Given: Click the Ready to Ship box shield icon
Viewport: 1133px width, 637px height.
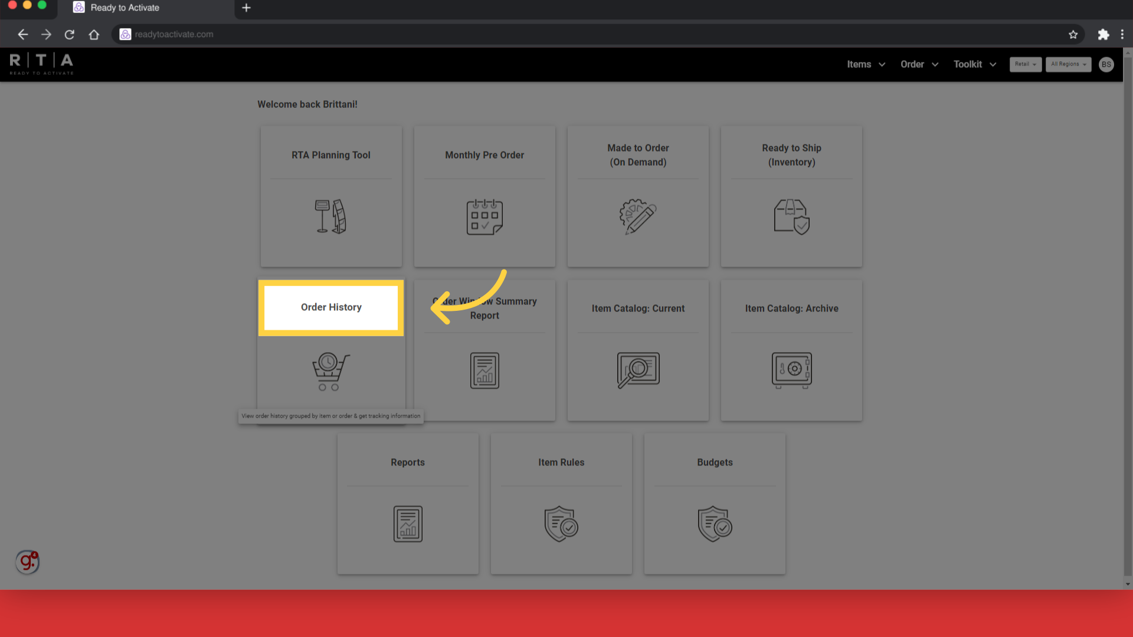Looking at the screenshot, I should (x=791, y=216).
